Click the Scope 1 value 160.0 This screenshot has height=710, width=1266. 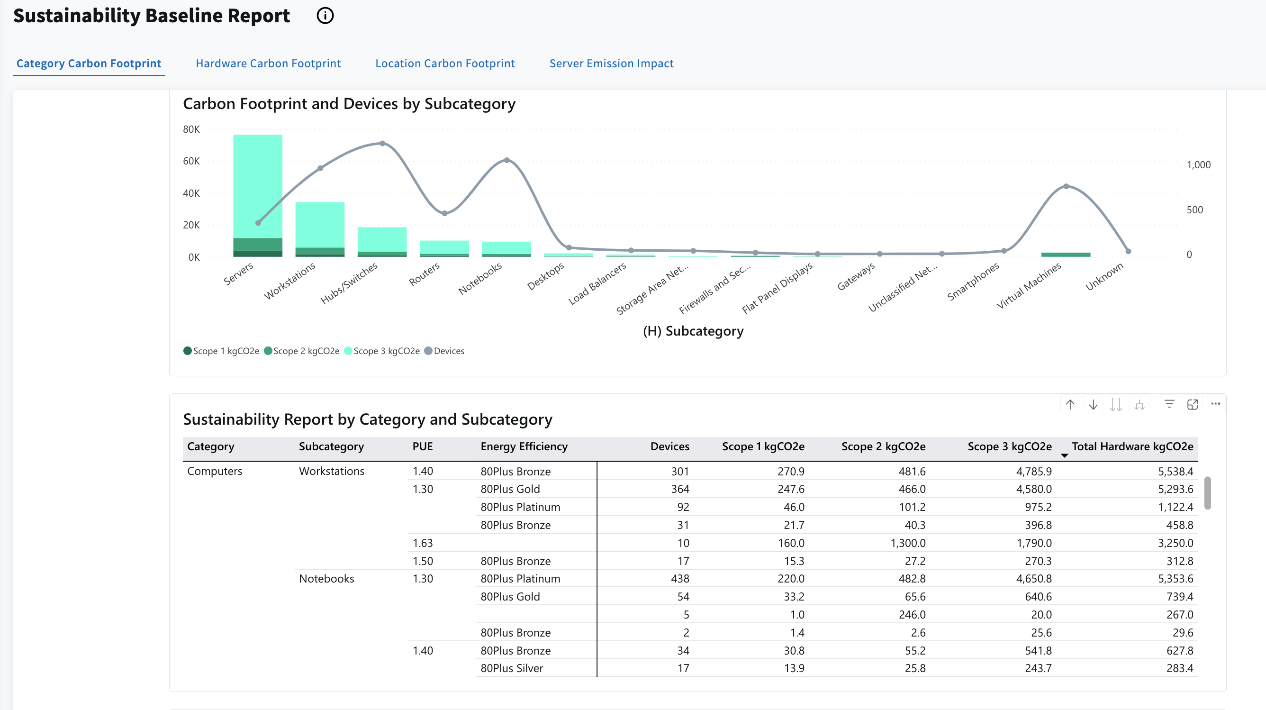[791, 543]
